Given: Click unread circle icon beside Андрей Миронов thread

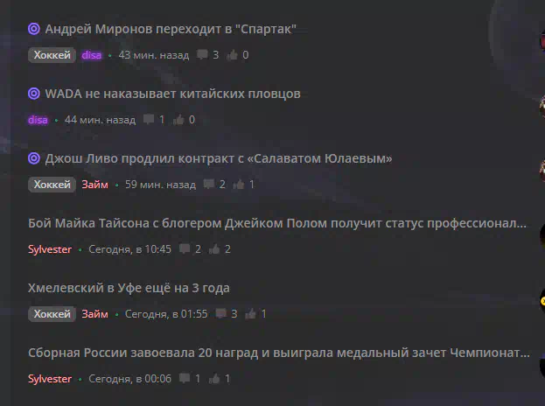Looking at the screenshot, I should 34,29.
